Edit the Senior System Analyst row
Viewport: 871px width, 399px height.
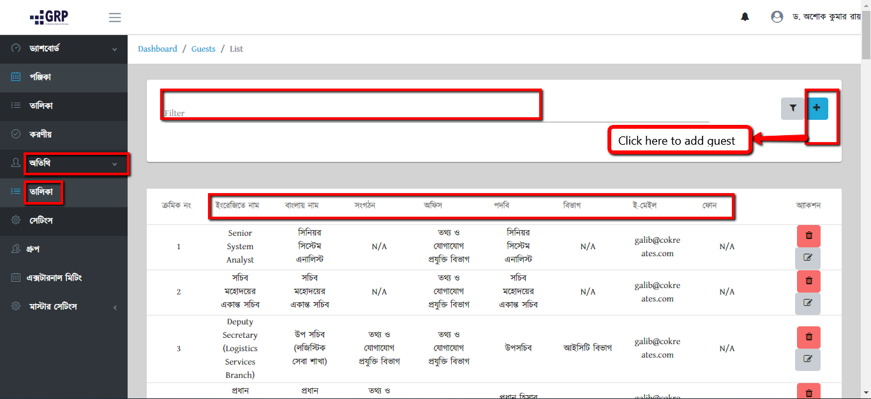click(x=808, y=258)
